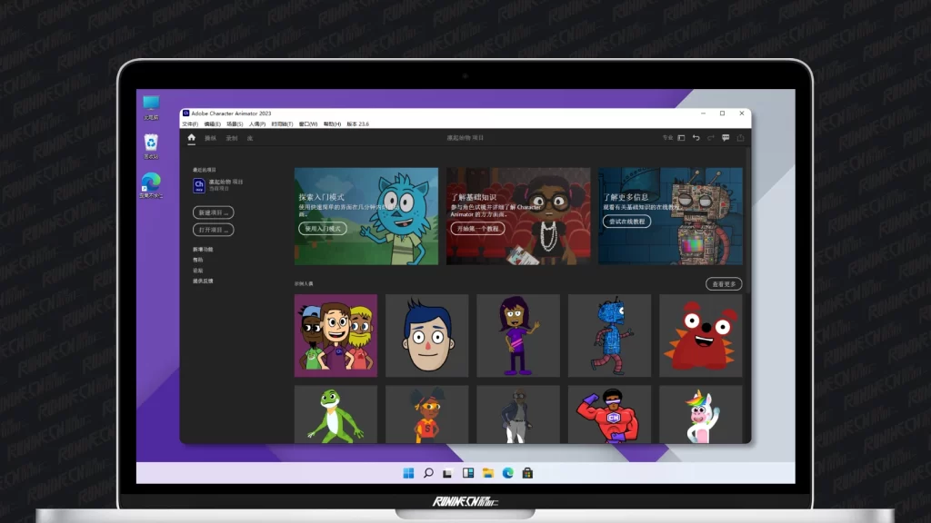Screen dimensions: 931x523
Task: Switch to the 操纵 workspace tab
Action: pos(211,138)
